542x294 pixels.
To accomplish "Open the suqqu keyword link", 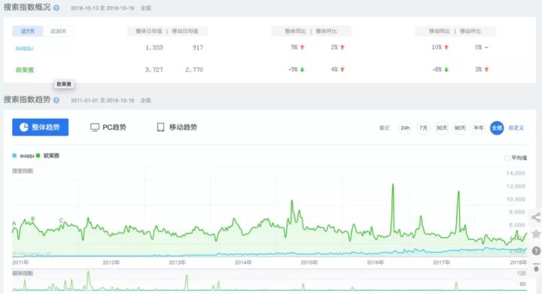I will coord(24,48).
